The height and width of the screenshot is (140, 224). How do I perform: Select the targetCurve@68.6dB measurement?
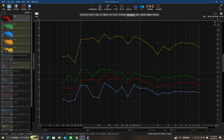[16, 57]
